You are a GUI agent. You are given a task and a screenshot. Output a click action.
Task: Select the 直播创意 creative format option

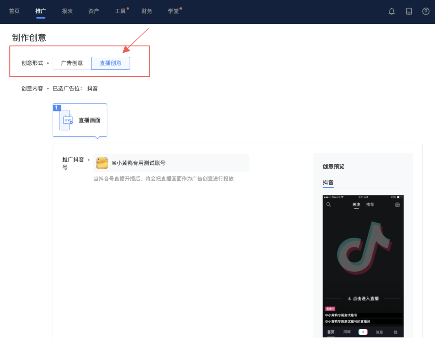click(x=110, y=63)
